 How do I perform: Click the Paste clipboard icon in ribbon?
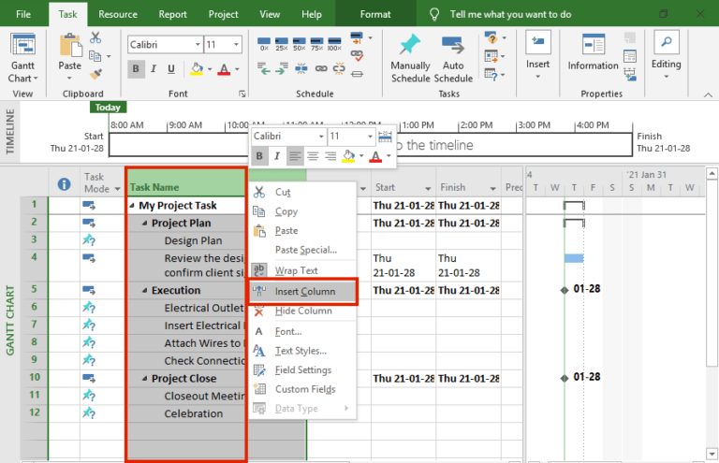[x=70, y=47]
